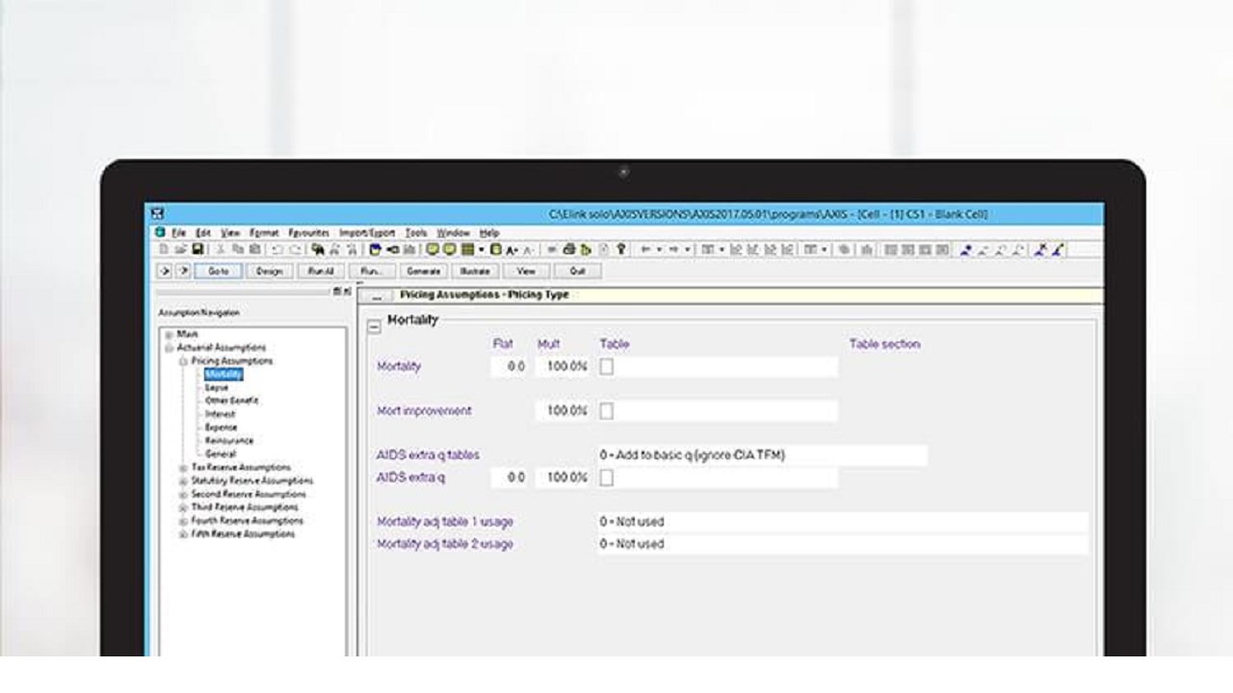
Task: Click the decrease font size A icon
Action: [x=529, y=250]
